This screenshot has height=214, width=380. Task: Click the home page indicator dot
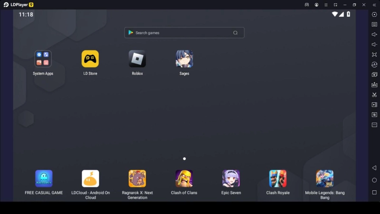point(184,159)
